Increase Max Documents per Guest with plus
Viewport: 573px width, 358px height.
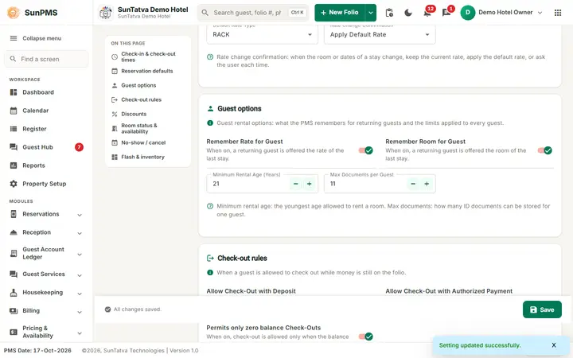point(427,184)
